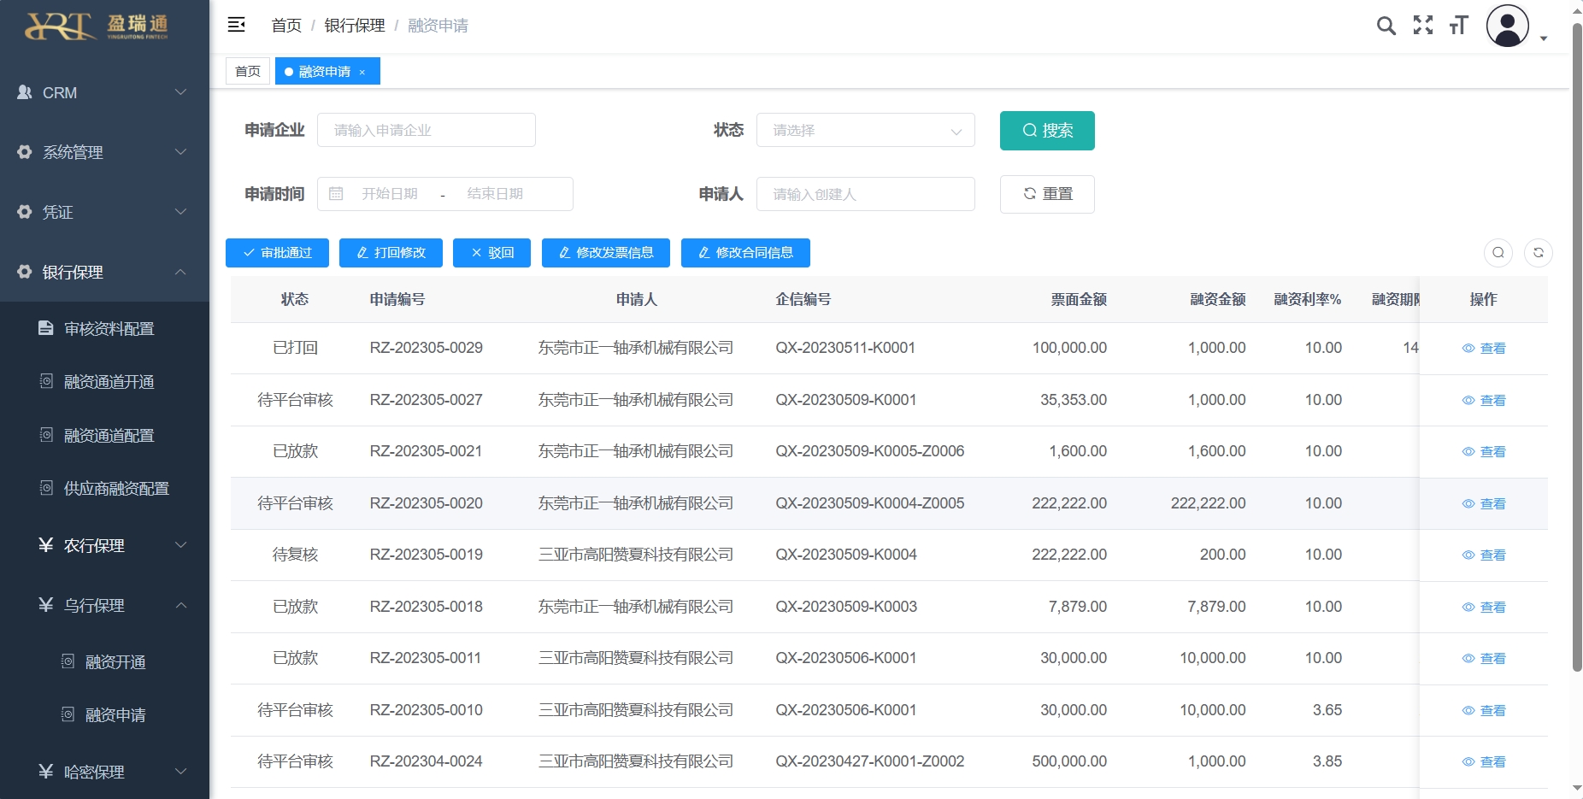
Task: Click the round table search toggle icon
Action: pos(1498,252)
